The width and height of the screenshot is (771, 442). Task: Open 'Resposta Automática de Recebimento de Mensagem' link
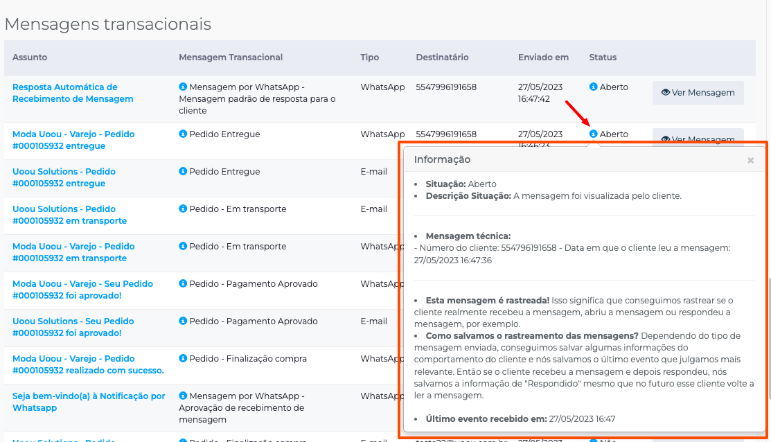pos(73,93)
